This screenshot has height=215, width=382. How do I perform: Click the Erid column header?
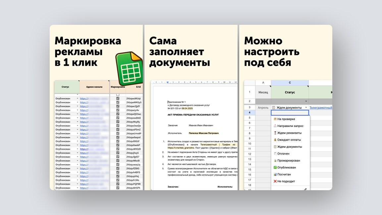click(x=135, y=87)
